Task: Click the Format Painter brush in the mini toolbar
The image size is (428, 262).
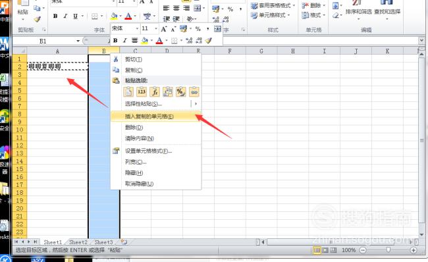Action: 209,41
